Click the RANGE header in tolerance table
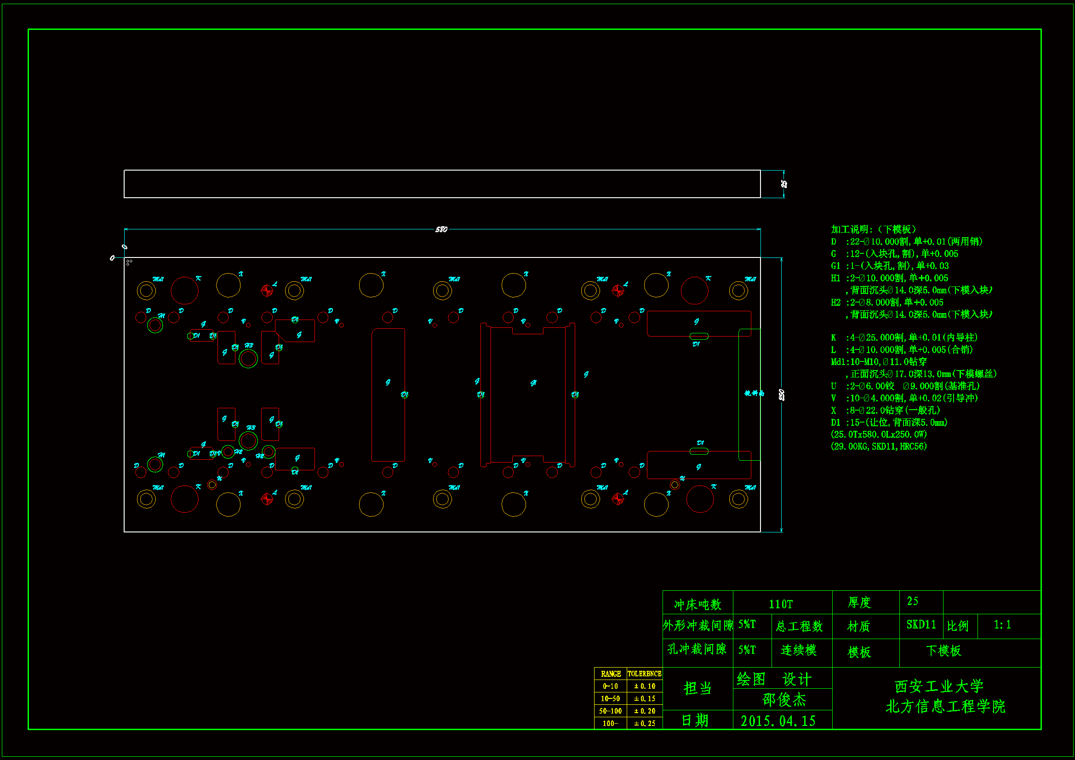This screenshot has width=1075, height=760. point(611,674)
